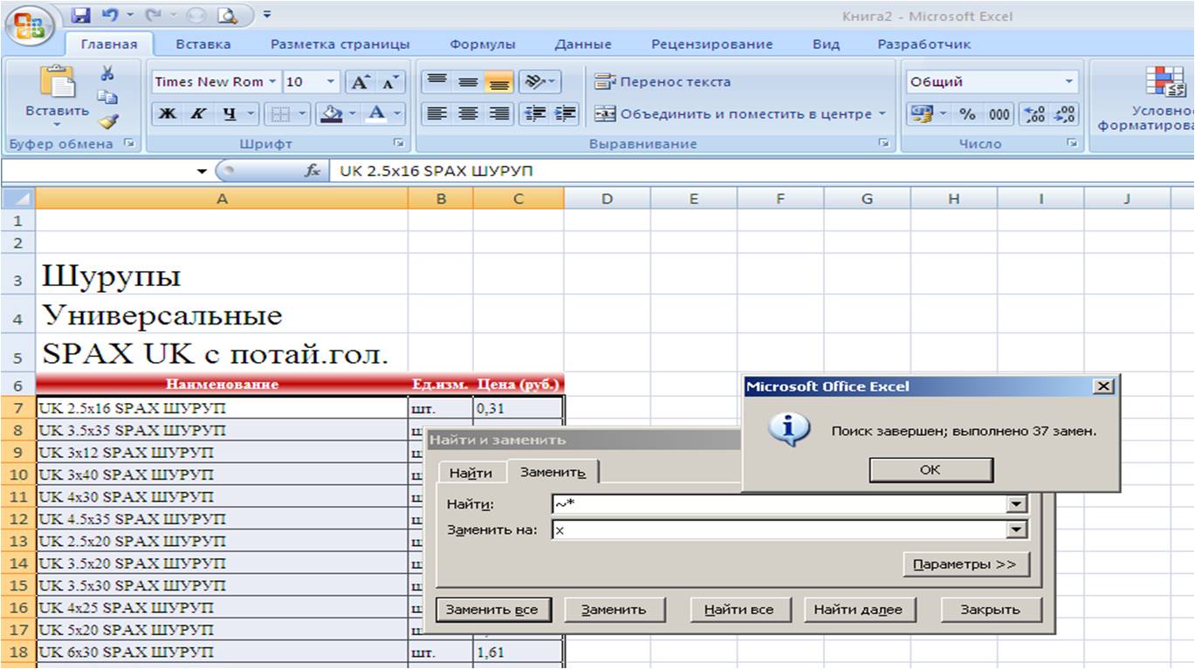
Task: Increase font size with the large A icon
Action: click(x=360, y=82)
